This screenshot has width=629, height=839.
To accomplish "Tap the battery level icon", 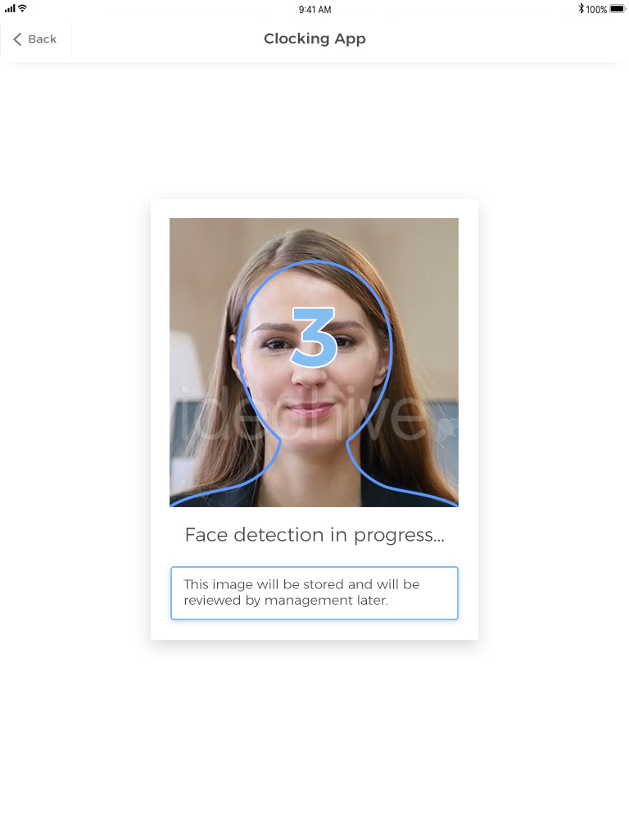I will click(x=618, y=8).
